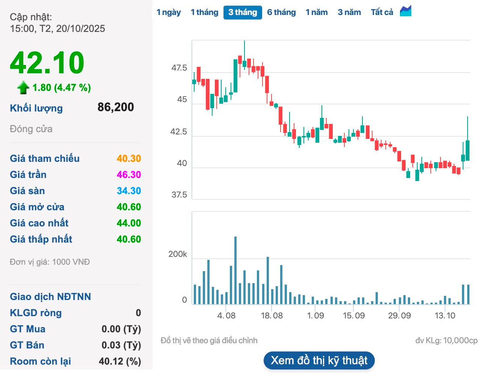Select the active 3 tháng tab
498x374 pixels.
tap(243, 12)
